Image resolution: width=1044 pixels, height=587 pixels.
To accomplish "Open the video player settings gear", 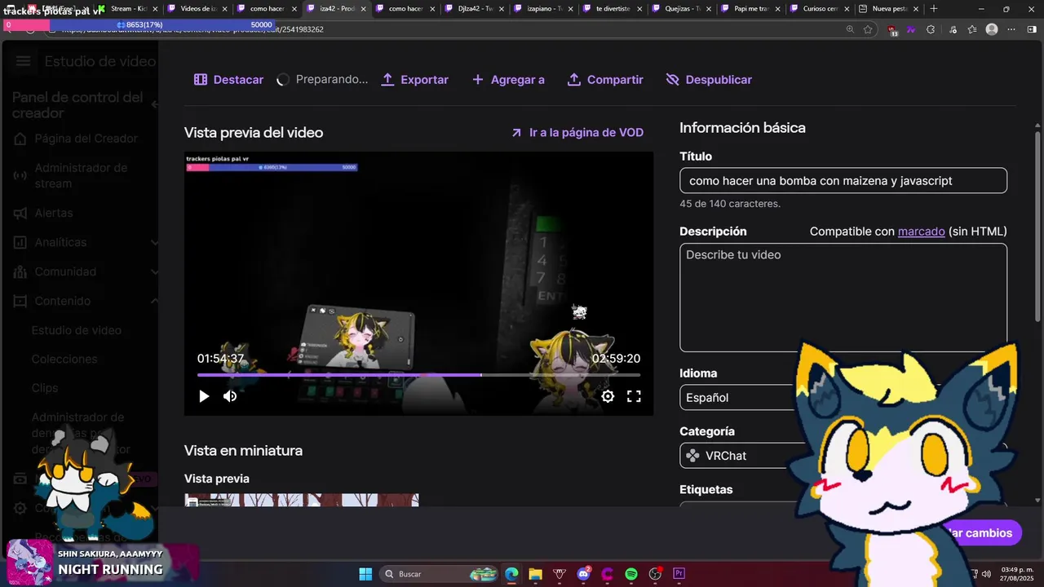I will pos(608,396).
